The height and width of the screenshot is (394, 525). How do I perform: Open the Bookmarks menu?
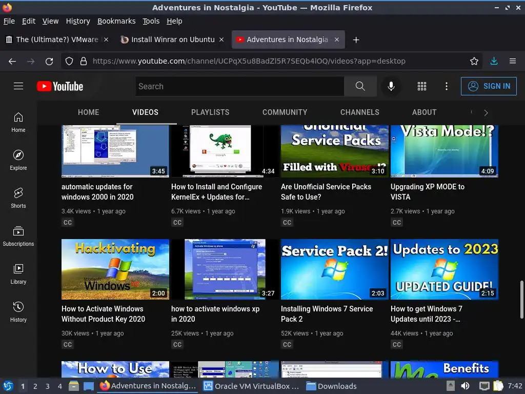(x=116, y=21)
